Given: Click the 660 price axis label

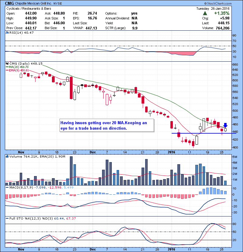Looking at the screenshot, I should point(235,64).
